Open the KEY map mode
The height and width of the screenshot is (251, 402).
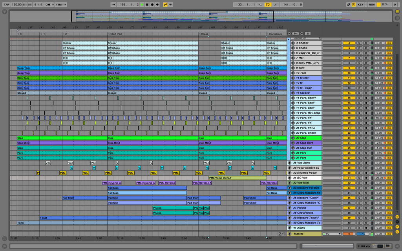pos(360,4)
